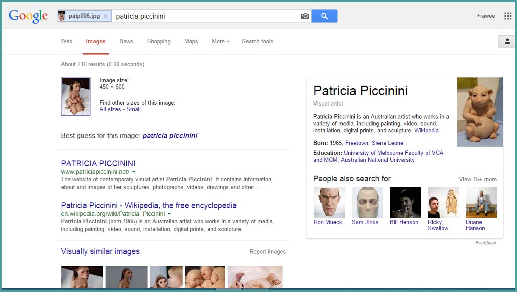Image resolution: width=517 pixels, height=292 pixels.
Task: Click the Duane Hanson thumbnail image
Action: pos(482,202)
